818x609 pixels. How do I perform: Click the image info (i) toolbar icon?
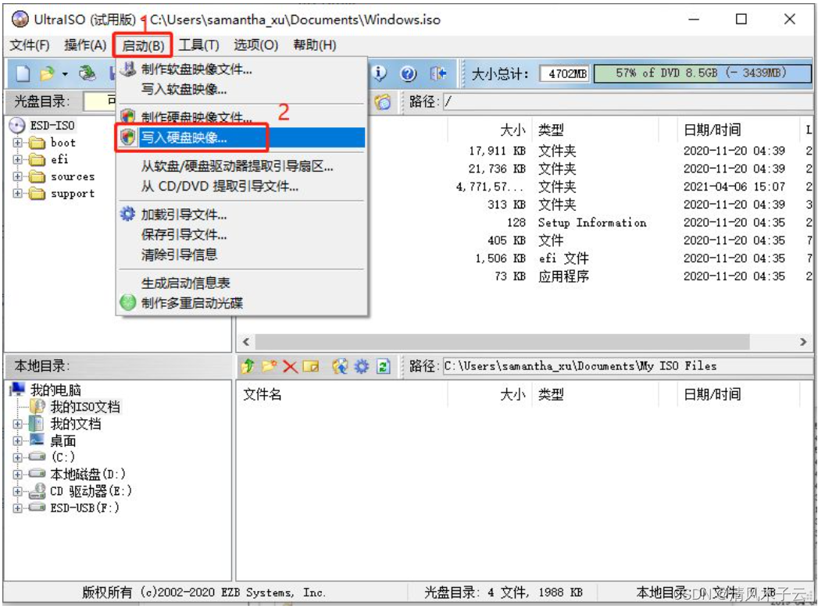point(379,73)
